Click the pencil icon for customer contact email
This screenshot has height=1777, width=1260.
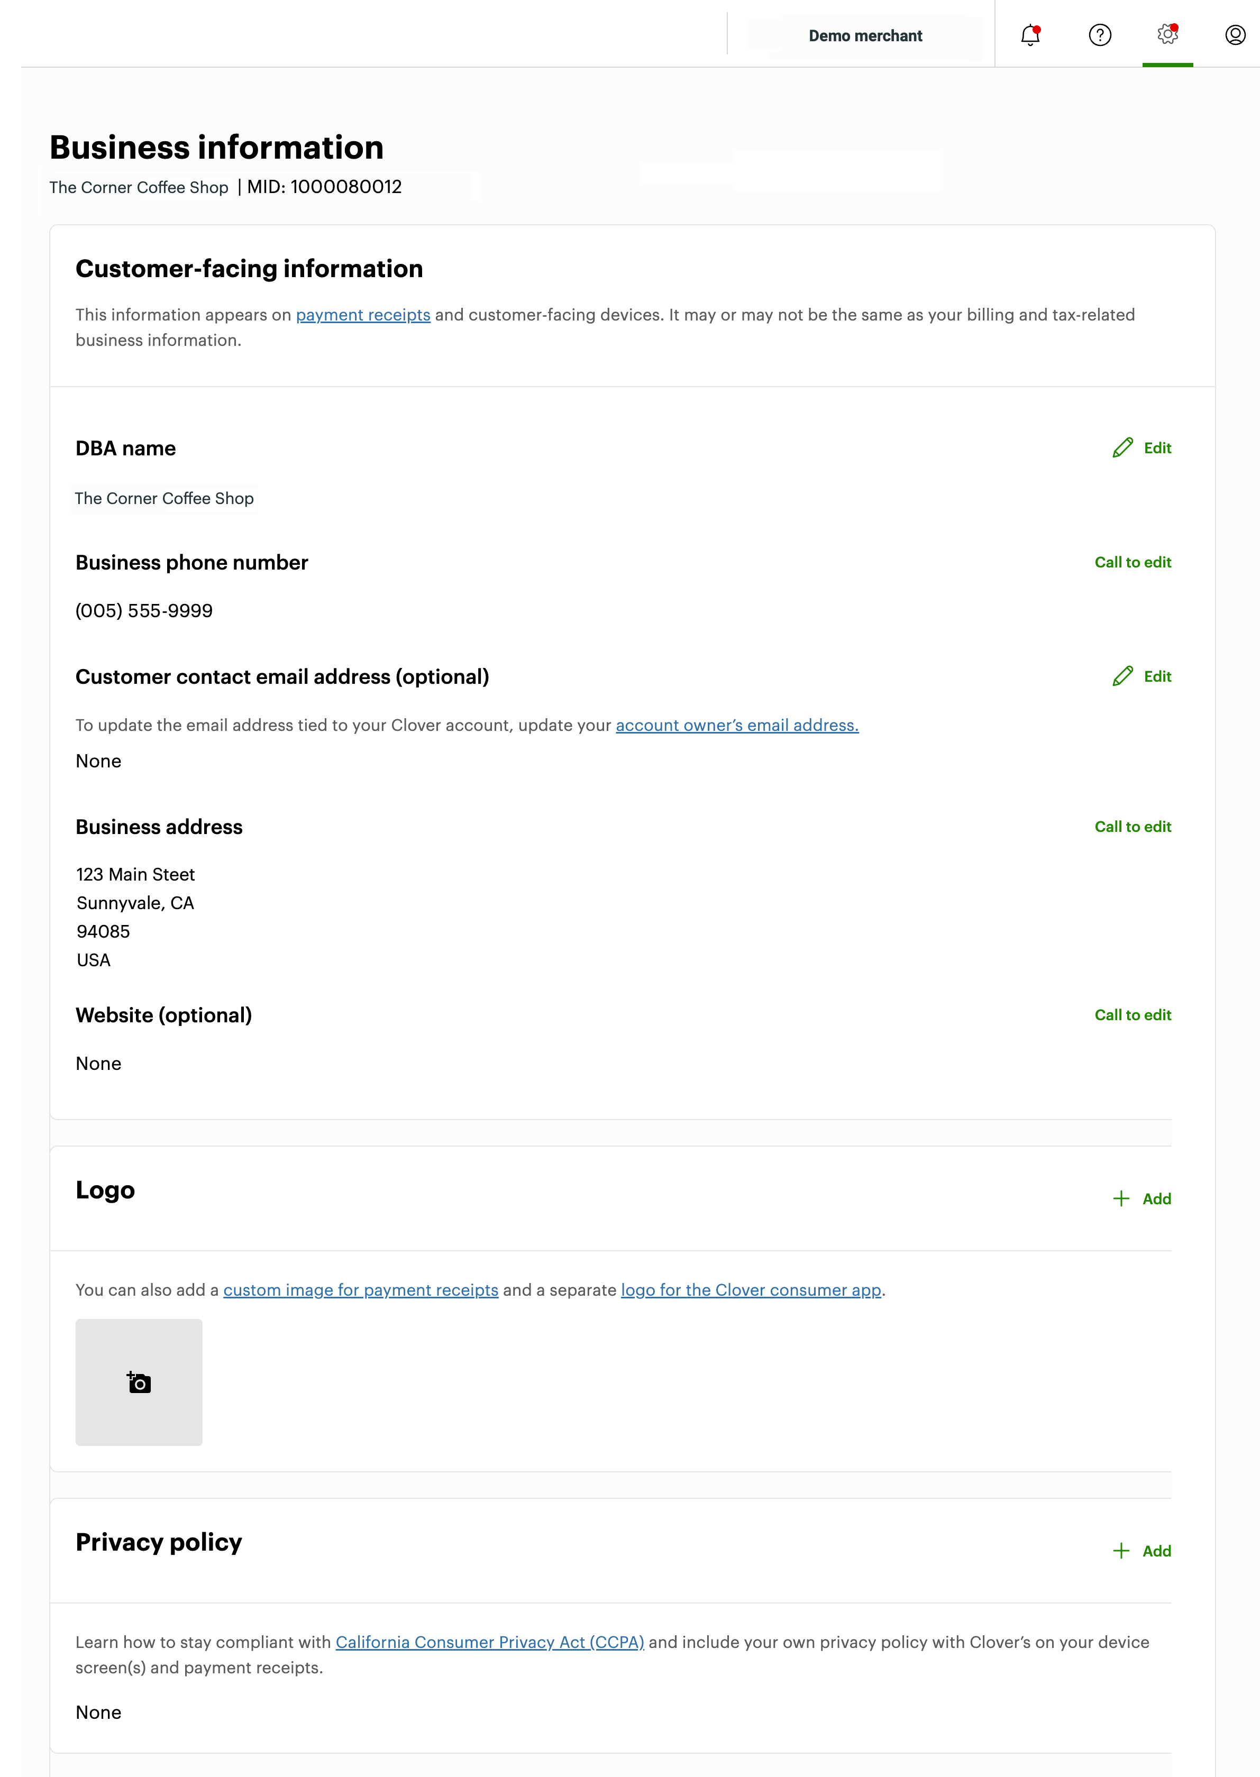coord(1122,676)
